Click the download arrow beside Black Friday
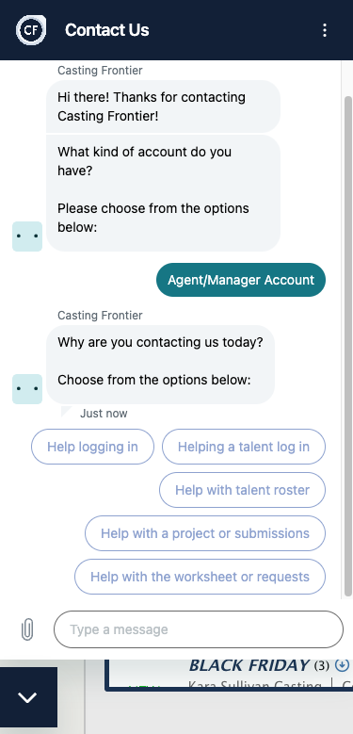 pos(342,665)
